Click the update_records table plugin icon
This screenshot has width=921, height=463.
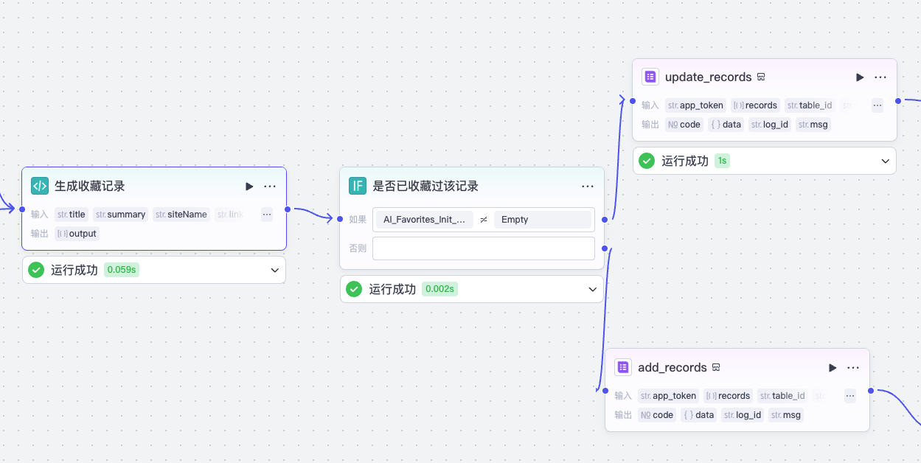point(650,77)
